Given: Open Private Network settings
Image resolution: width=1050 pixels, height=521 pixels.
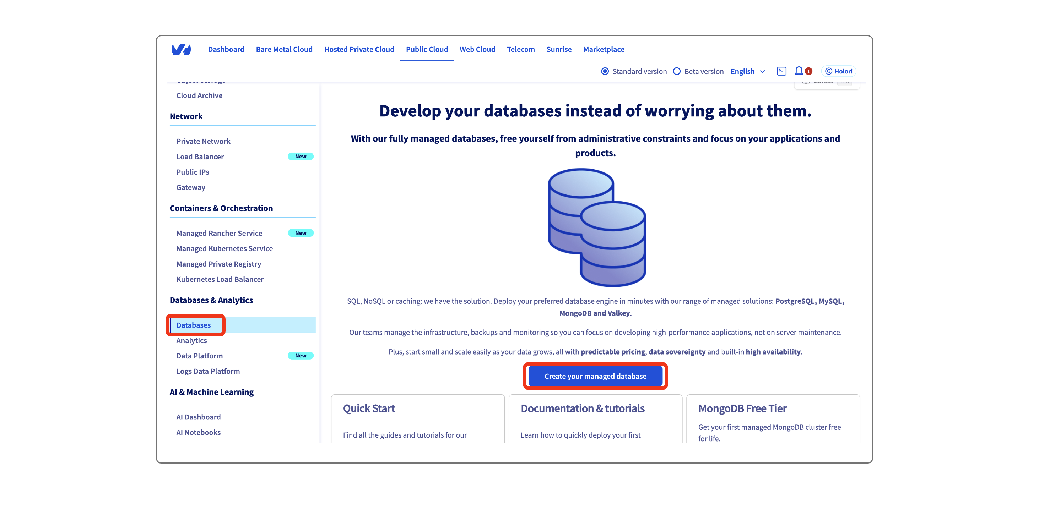Looking at the screenshot, I should (204, 141).
